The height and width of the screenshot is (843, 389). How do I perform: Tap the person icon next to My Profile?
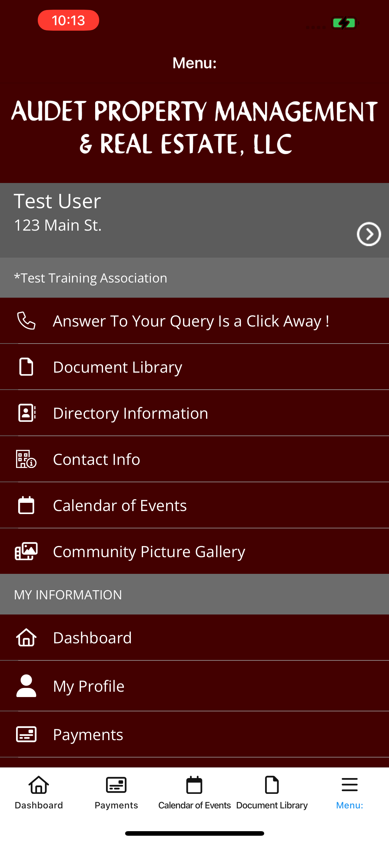[26, 686]
